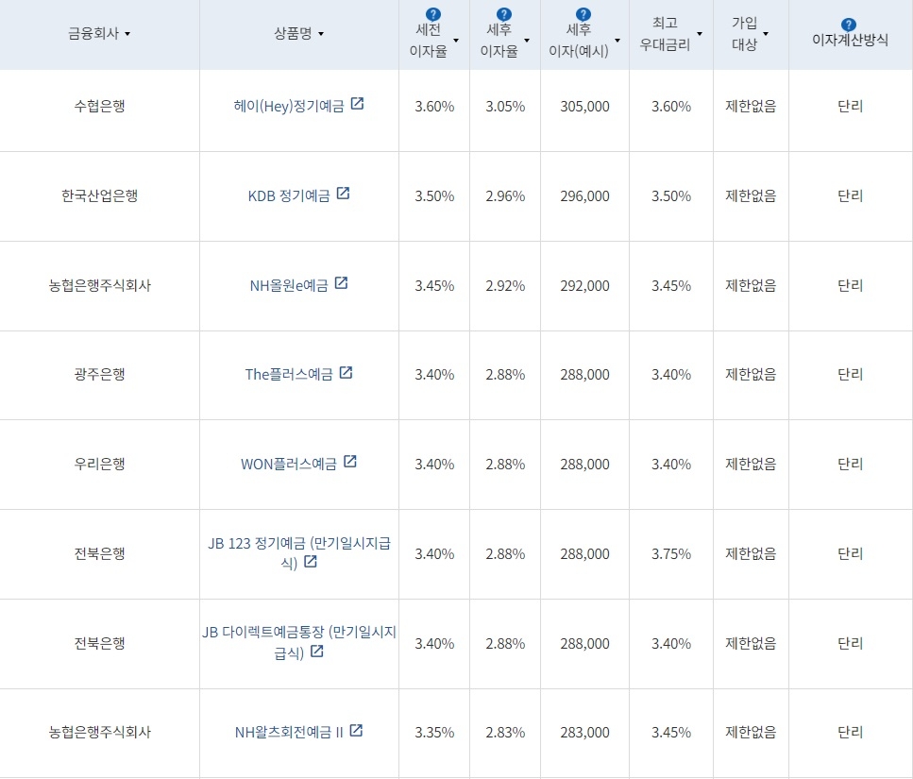
Task: Click external link icon next to KDB 정기예금
Action: coord(343,194)
